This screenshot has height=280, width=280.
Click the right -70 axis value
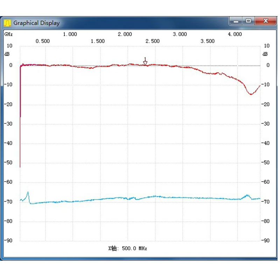(265, 202)
